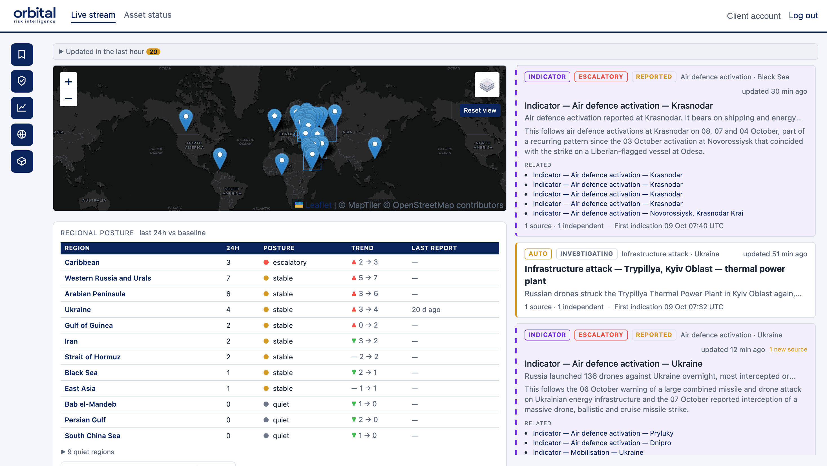827x466 pixels.
Task: Open related Novorossiysk, Krasnodar Krai indicator
Action: pyautogui.click(x=638, y=213)
